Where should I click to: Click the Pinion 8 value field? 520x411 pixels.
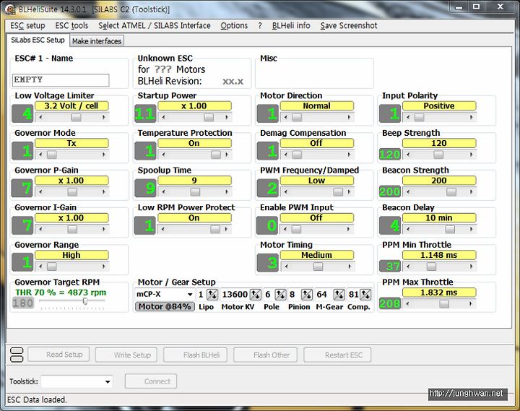[x=294, y=294]
